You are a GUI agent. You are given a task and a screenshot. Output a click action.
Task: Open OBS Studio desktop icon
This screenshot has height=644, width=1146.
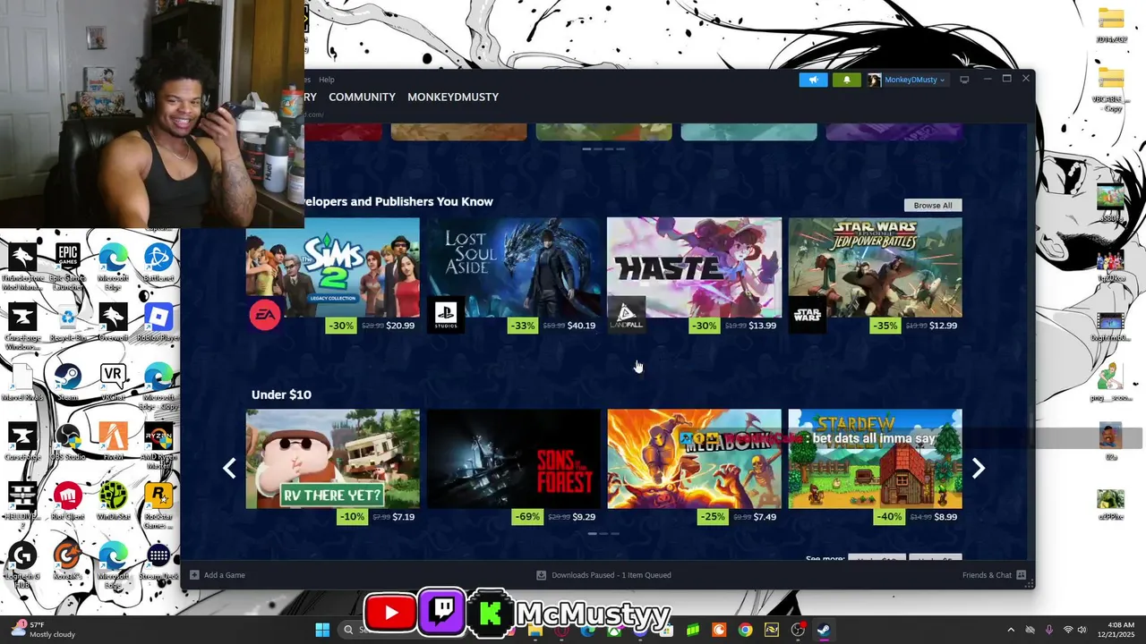pos(68,443)
